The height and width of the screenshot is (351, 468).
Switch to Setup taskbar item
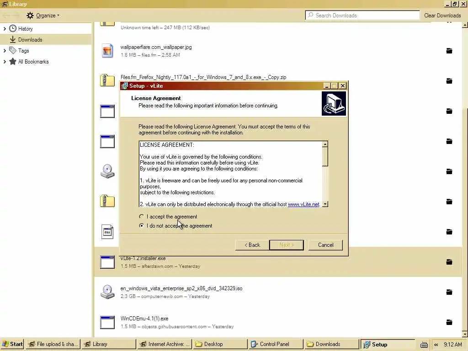(388, 344)
